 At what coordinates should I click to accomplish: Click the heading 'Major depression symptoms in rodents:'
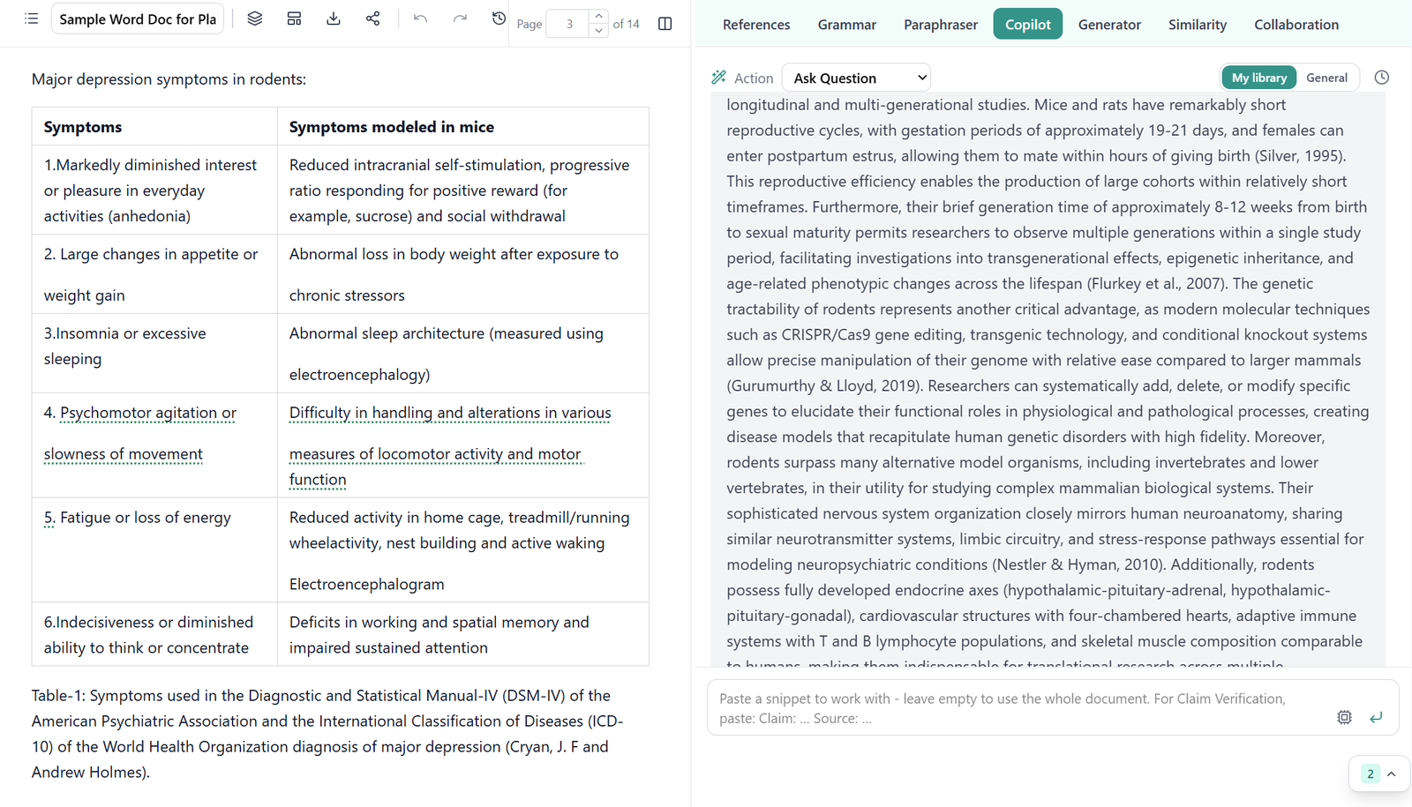coord(169,79)
